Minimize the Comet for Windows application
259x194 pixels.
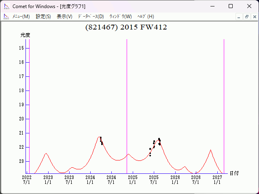pyautogui.click(x=212, y=6)
